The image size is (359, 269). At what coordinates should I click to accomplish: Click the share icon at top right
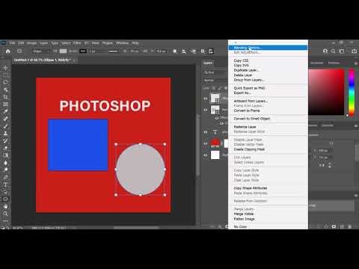point(354,51)
